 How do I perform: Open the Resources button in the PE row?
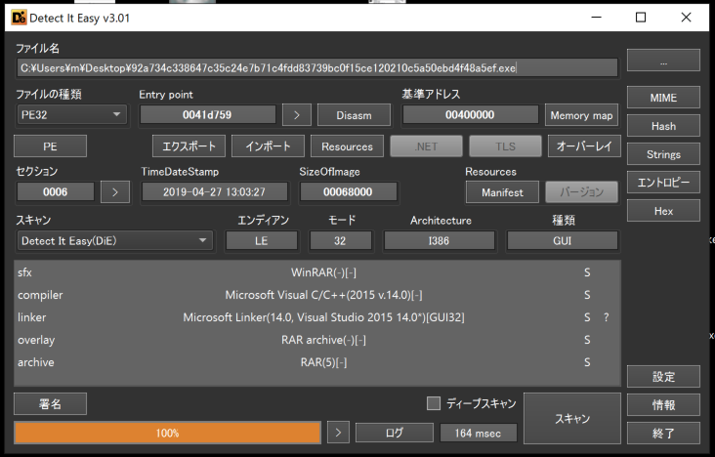pyautogui.click(x=347, y=146)
